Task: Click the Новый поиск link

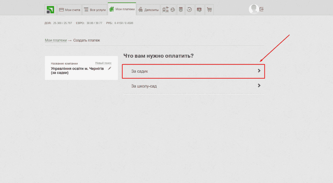Action: (103, 63)
